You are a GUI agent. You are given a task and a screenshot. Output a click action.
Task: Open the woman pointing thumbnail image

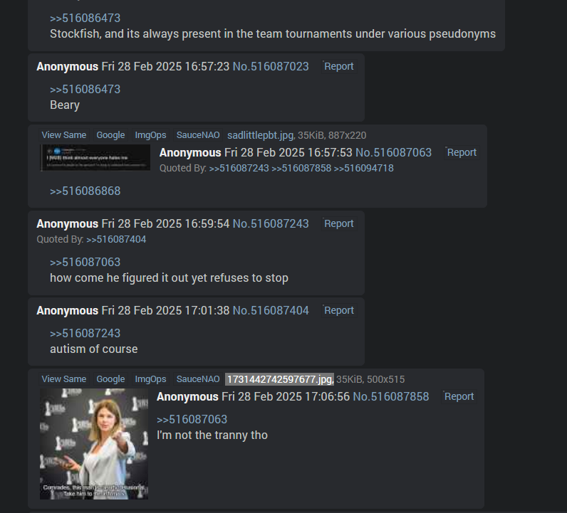94,444
